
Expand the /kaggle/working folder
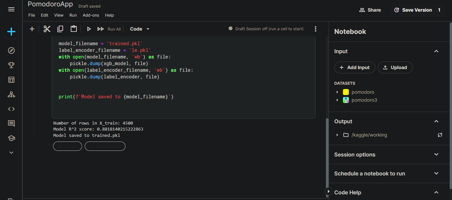337,135
